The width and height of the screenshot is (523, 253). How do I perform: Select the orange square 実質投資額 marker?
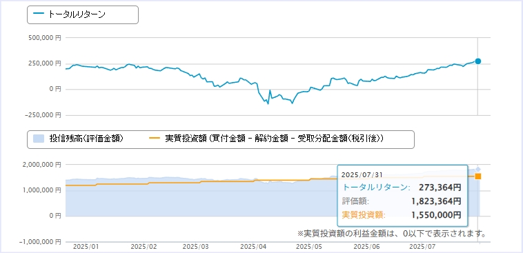(x=478, y=176)
